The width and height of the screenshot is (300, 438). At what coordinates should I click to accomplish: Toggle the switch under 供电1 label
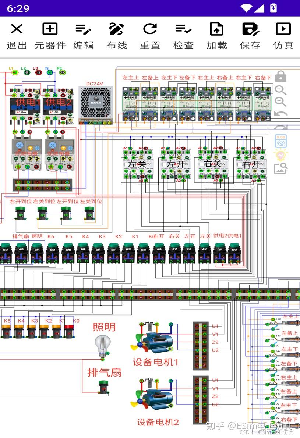(x=234, y=253)
